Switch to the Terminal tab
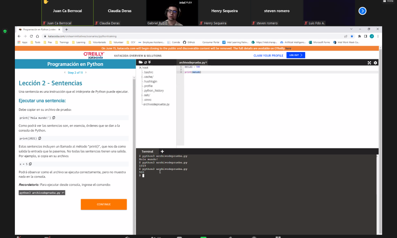The height and width of the screenshot is (238, 397). point(147,152)
